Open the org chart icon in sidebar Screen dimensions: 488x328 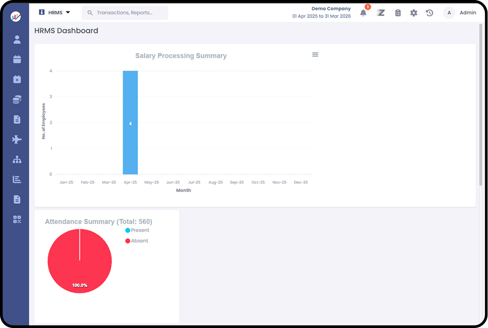16,159
